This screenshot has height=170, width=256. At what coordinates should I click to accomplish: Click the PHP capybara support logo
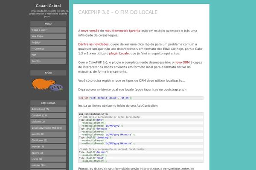point(47,85)
